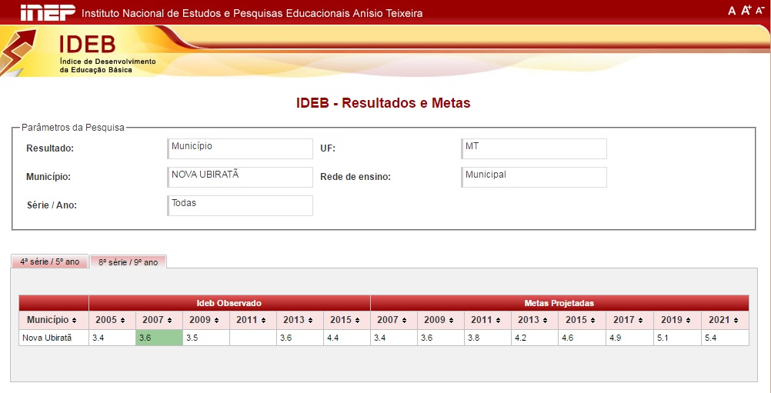Sort the Ideb Observado 2013 column
This screenshot has height=393, width=771.
pos(310,321)
